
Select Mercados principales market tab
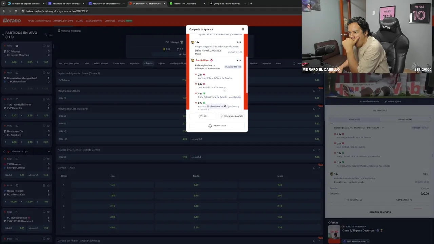click(69, 63)
